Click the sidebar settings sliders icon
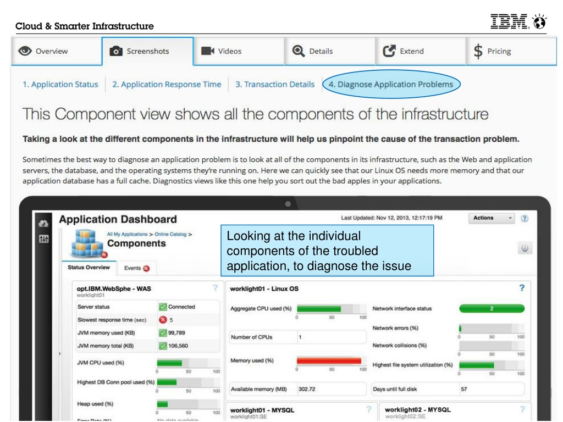The height and width of the screenshot is (422, 563). [44, 239]
